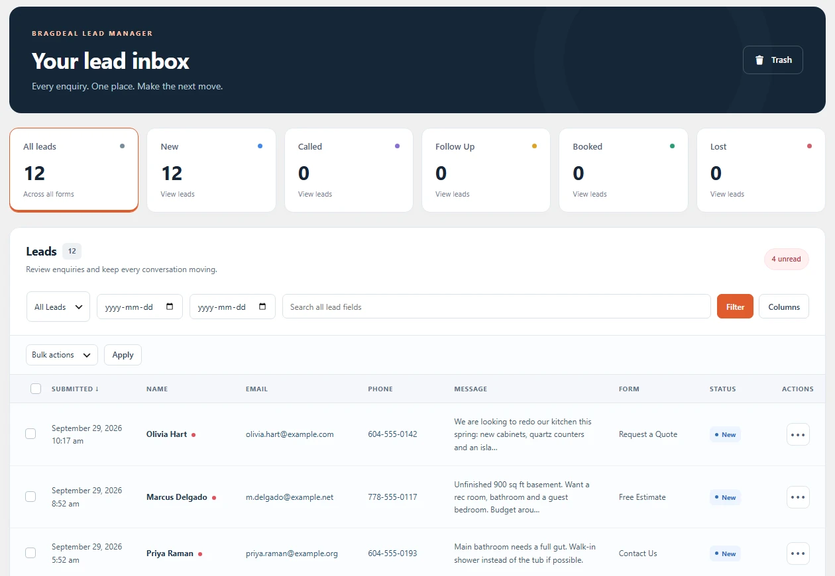Click the Email column header
835x576 pixels.
[x=257, y=389]
